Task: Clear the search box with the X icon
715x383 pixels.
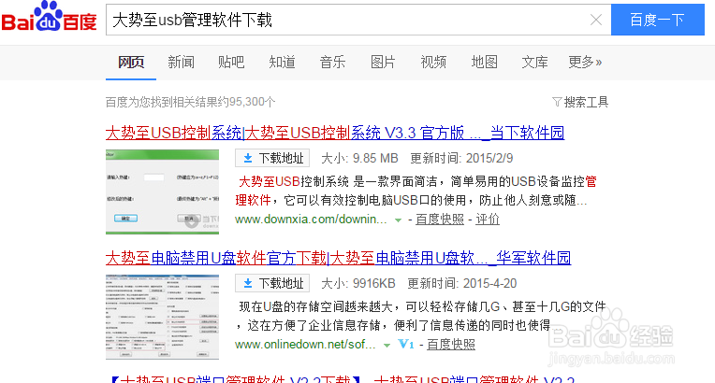Action: (x=595, y=20)
